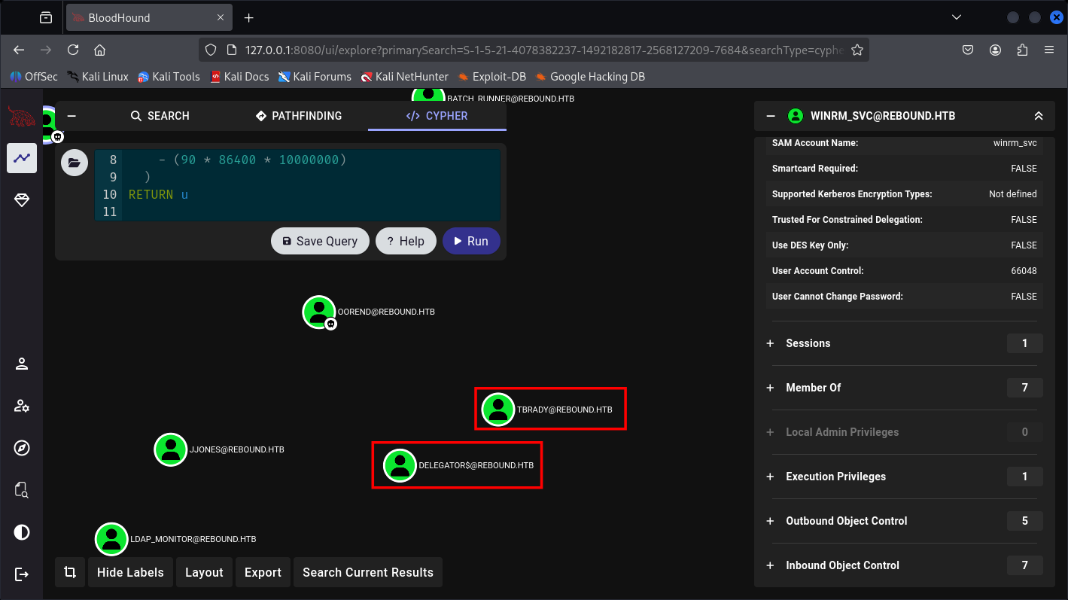Run the Cypher query
The height and width of the screenshot is (600, 1068).
[x=471, y=241]
